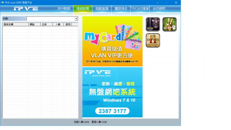Open the 遊戲直播 tab
The height and width of the screenshot is (130, 231).
click(x=102, y=9)
